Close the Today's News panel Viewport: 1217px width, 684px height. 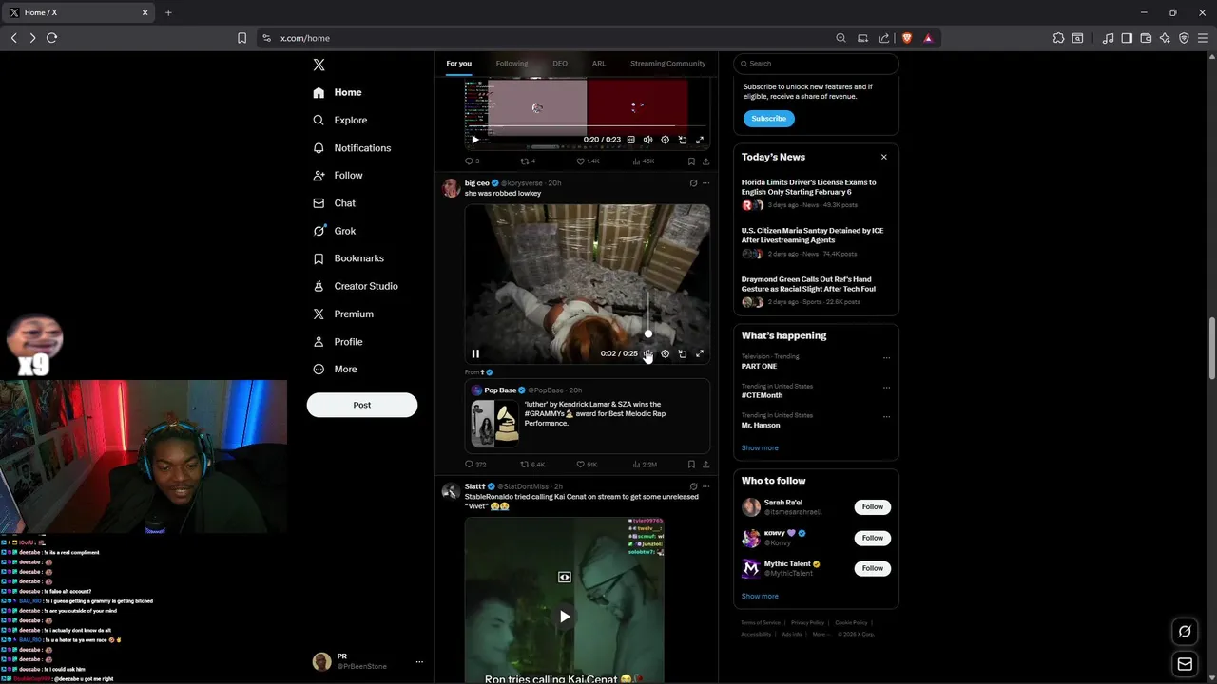click(x=883, y=157)
